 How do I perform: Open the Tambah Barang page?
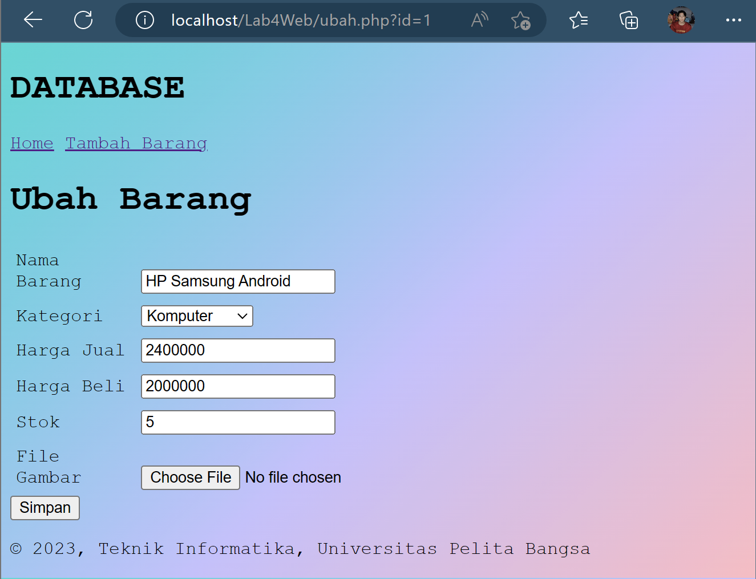(x=136, y=143)
